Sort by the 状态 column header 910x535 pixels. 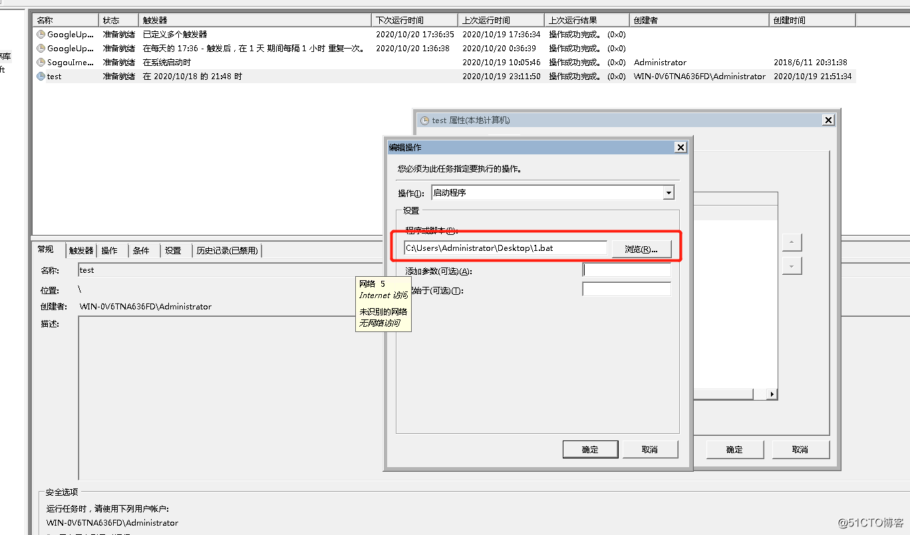coord(118,20)
